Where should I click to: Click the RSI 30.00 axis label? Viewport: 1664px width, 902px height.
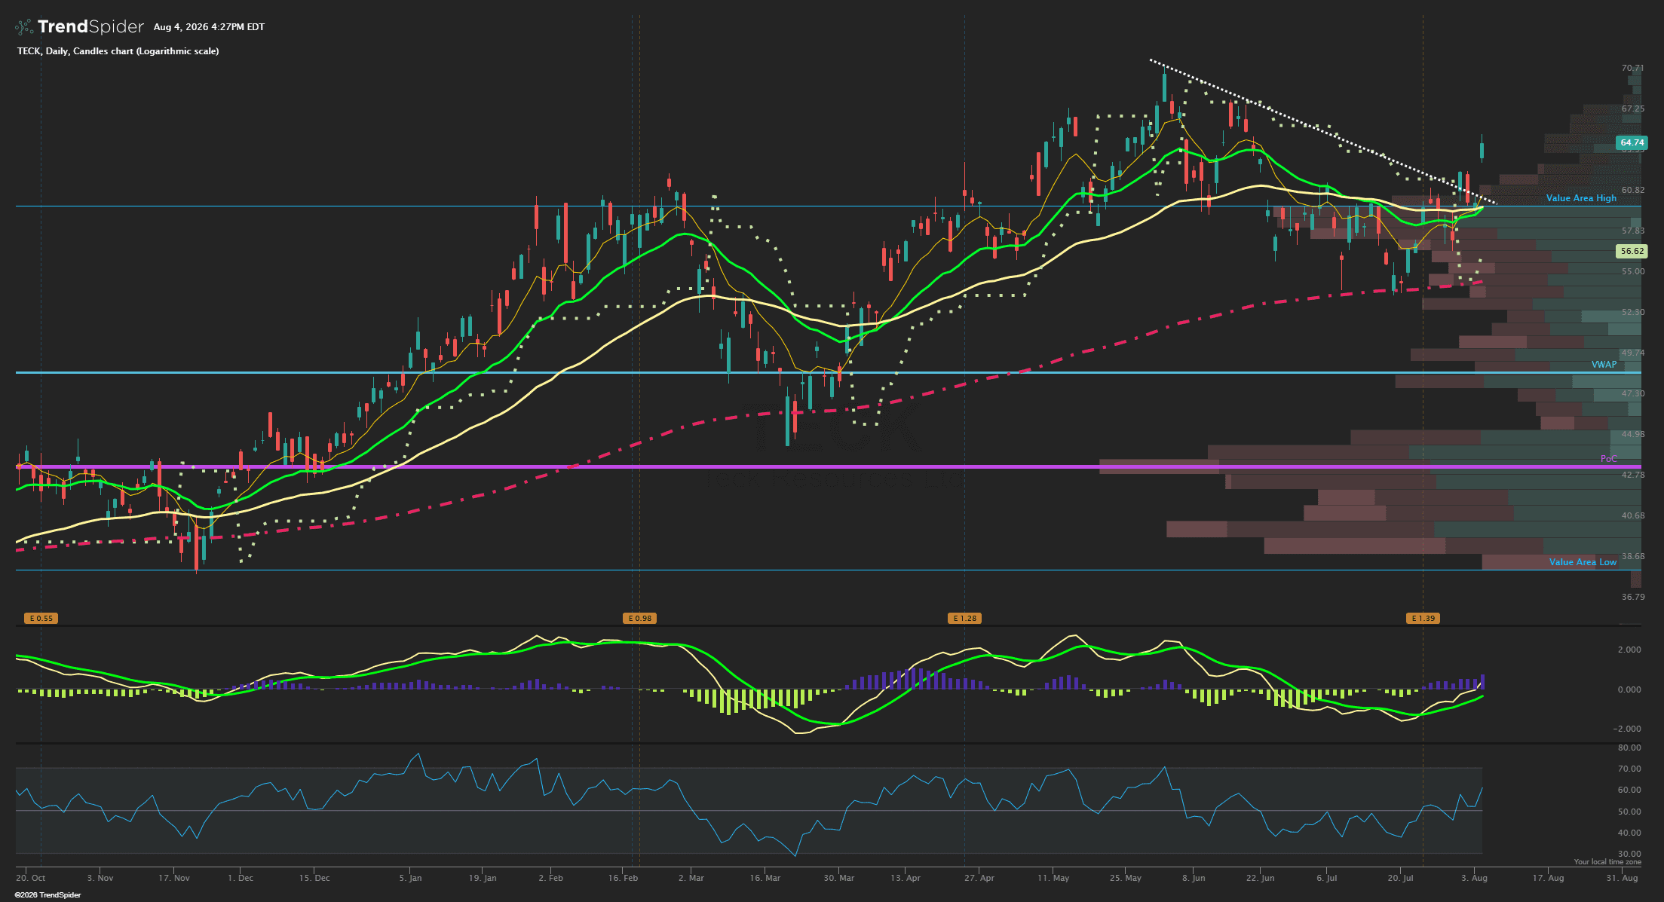1629,854
